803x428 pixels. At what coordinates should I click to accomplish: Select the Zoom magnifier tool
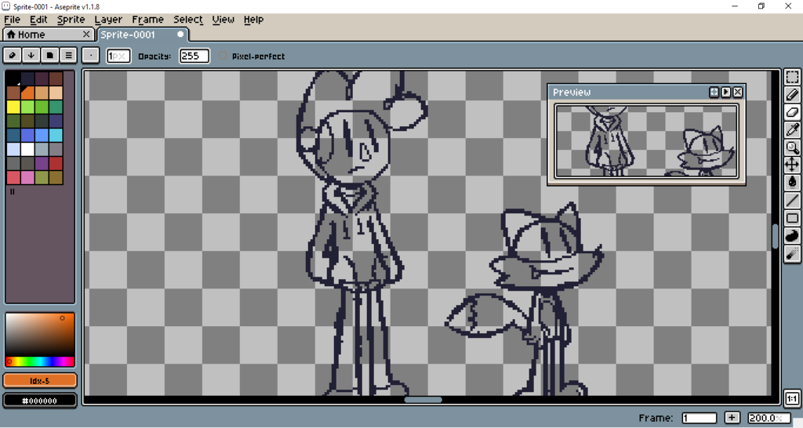pyautogui.click(x=792, y=147)
